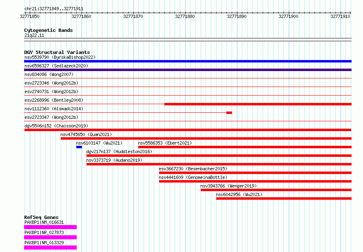
Task: Click esv2740731 (Wong2012b) variant label
Action: pos(51,91)
